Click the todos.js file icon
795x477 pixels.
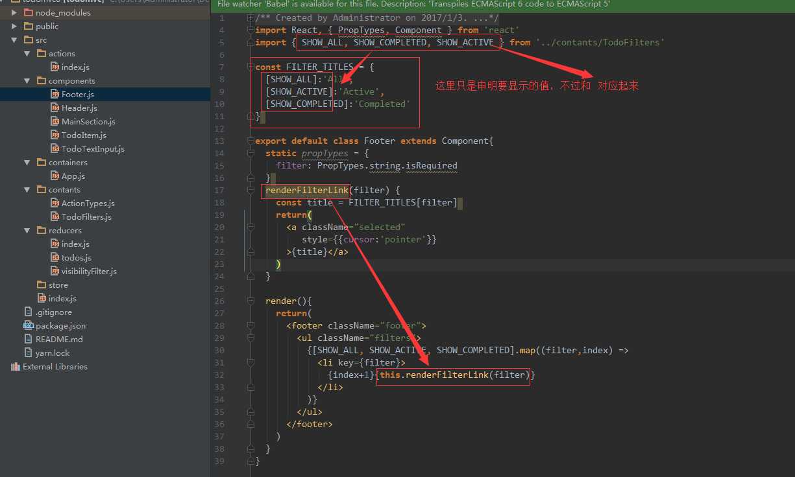pos(55,257)
